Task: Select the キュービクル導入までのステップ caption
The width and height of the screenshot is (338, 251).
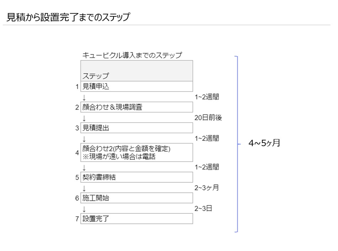Action: click(x=132, y=55)
